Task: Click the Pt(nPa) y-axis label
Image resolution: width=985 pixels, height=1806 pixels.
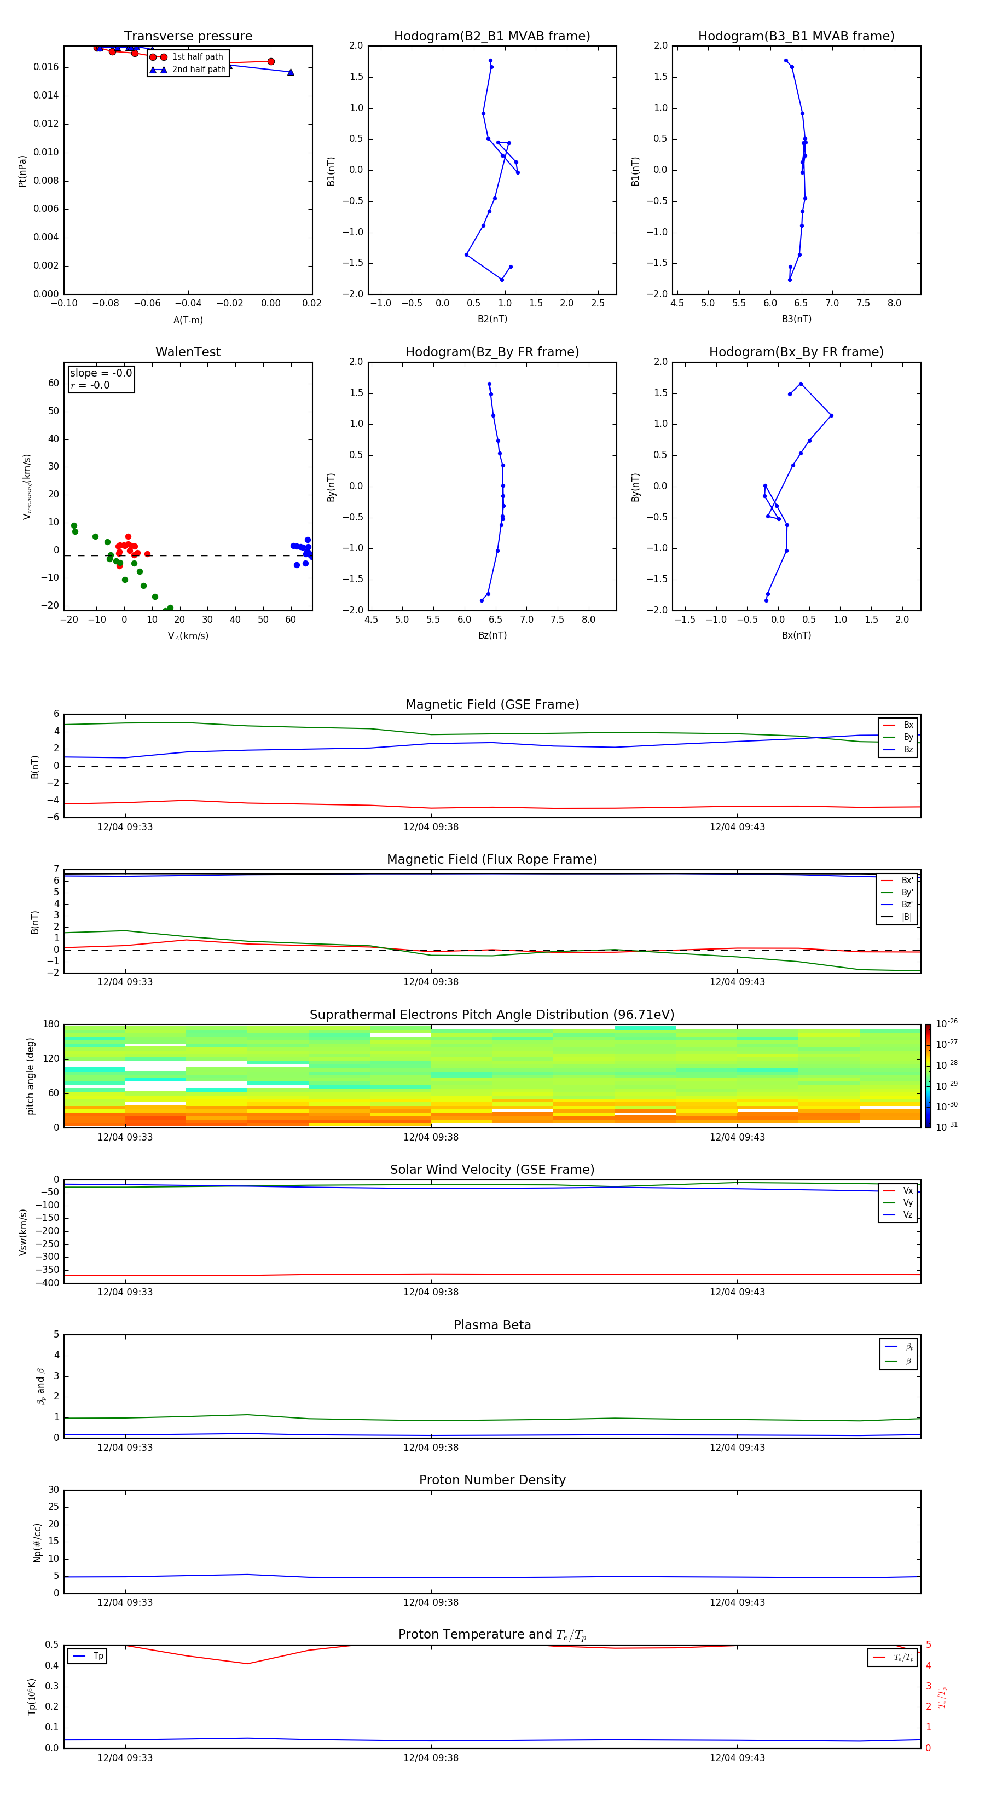Action: (x=22, y=170)
